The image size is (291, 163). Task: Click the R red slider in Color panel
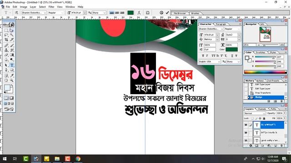point(266,57)
